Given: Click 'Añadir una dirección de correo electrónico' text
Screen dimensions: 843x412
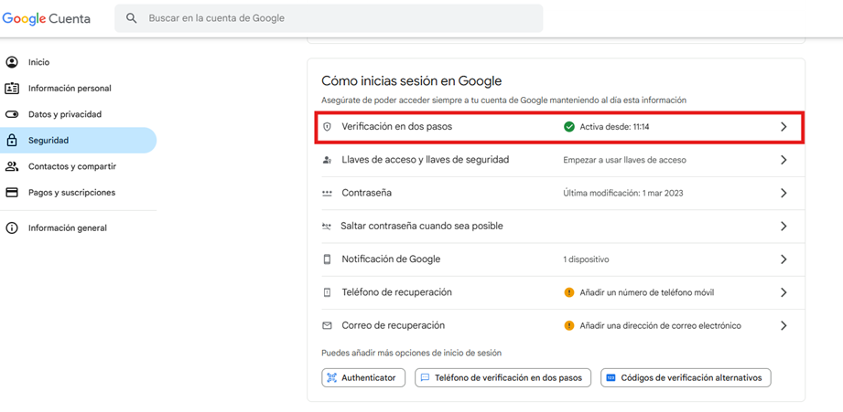Looking at the screenshot, I should (x=660, y=325).
